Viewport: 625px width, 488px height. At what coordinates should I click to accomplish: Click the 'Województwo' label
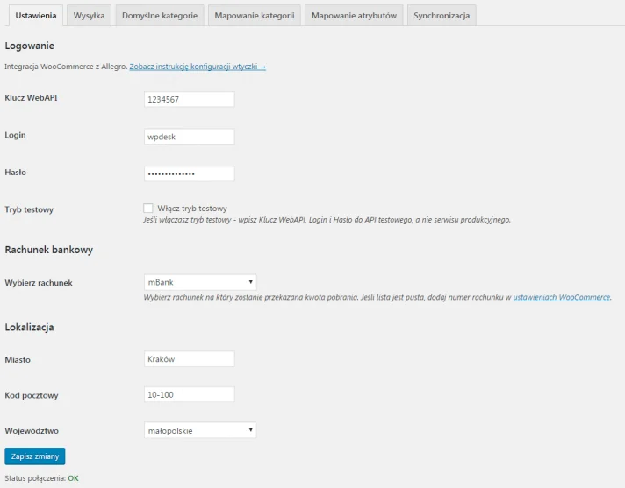[x=32, y=431]
